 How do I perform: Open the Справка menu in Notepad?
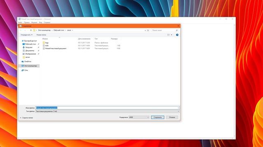pos(47,22)
